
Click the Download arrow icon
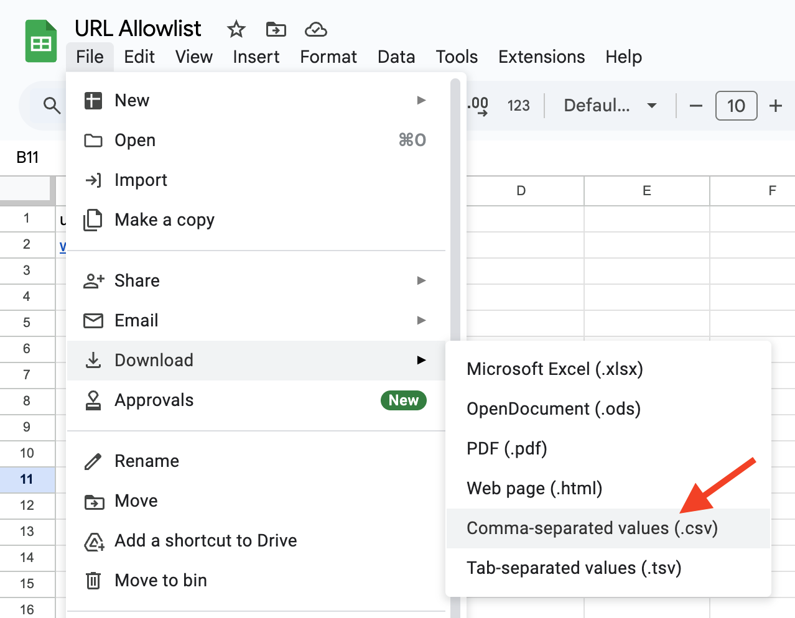[93, 360]
